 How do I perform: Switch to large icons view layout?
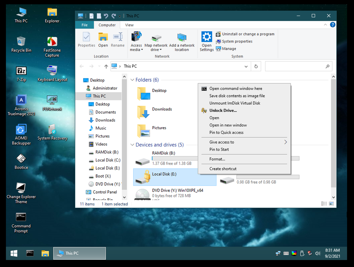(x=331, y=204)
